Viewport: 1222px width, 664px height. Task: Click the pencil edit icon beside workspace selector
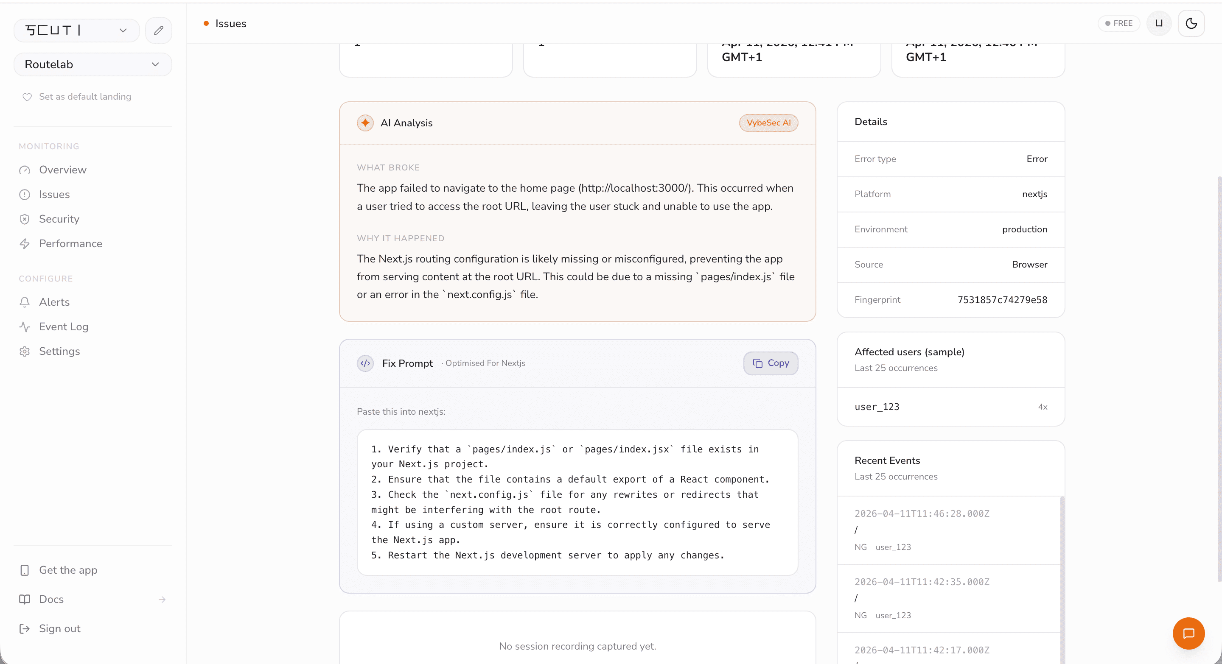(x=158, y=31)
